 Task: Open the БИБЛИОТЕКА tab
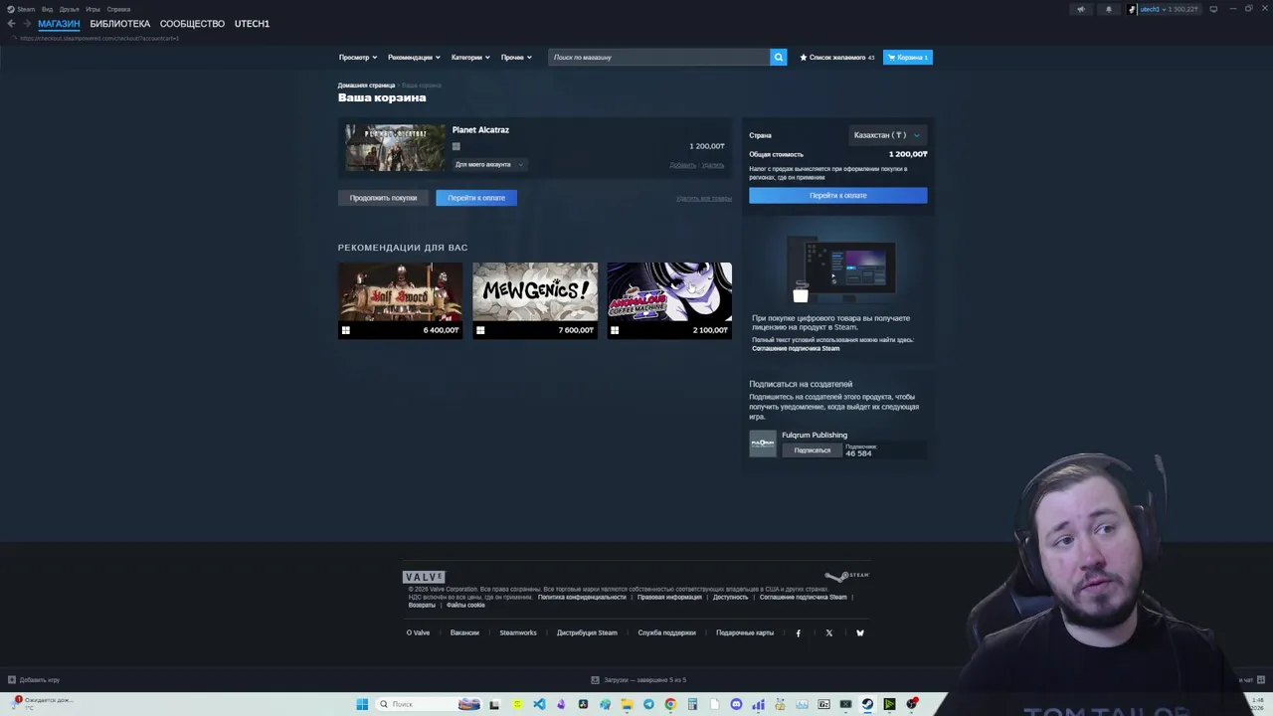(119, 24)
